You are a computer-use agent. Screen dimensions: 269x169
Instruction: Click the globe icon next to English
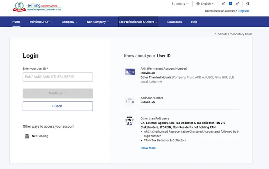(x=198, y=4)
